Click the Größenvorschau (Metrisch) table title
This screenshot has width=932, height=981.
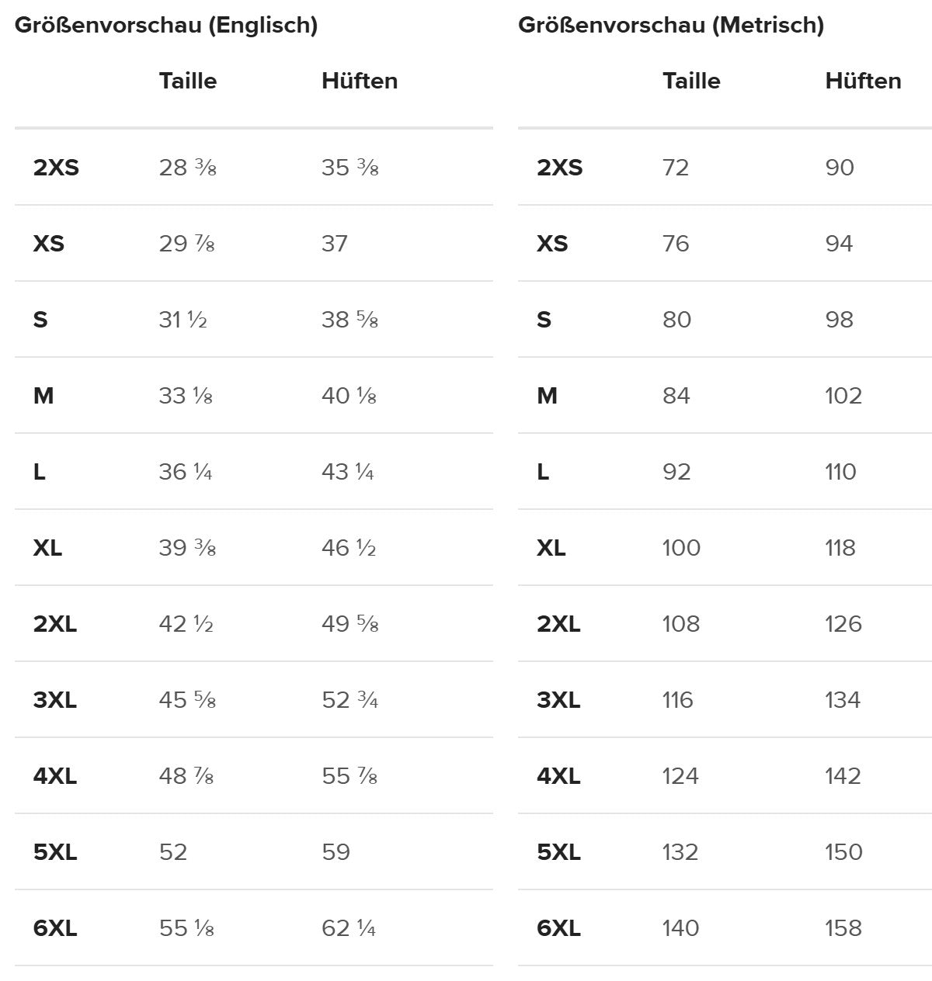pyautogui.click(x=671, y=26)
